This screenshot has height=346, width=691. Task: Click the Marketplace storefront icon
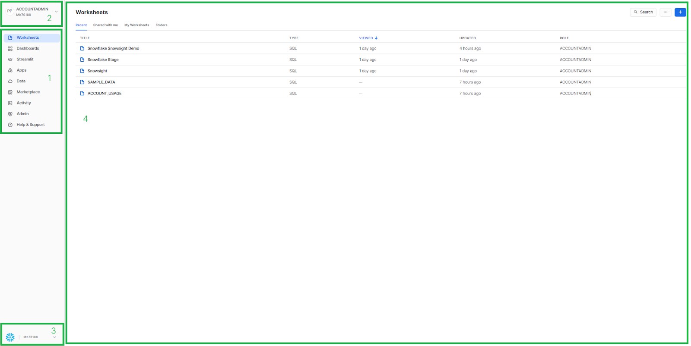pyautogui.click(x=10, y=92)
